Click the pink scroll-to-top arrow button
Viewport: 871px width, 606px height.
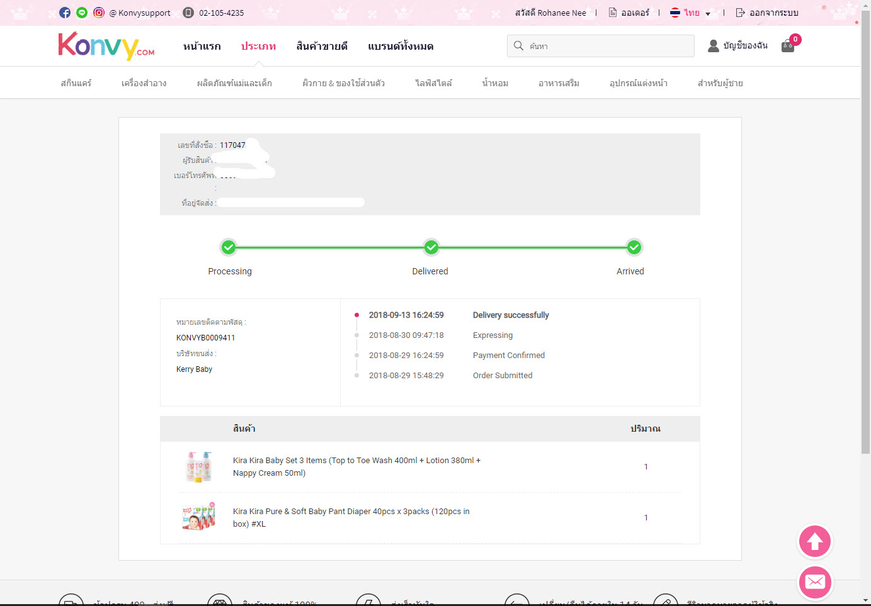(x=815, y=541)
